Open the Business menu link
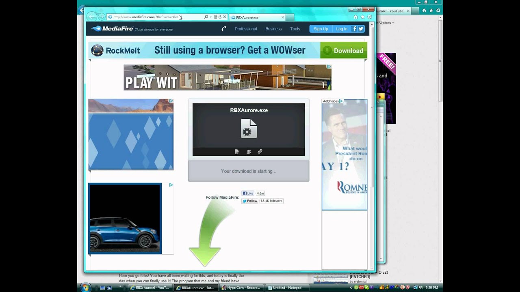520x292 pixels. click(273, 29)
